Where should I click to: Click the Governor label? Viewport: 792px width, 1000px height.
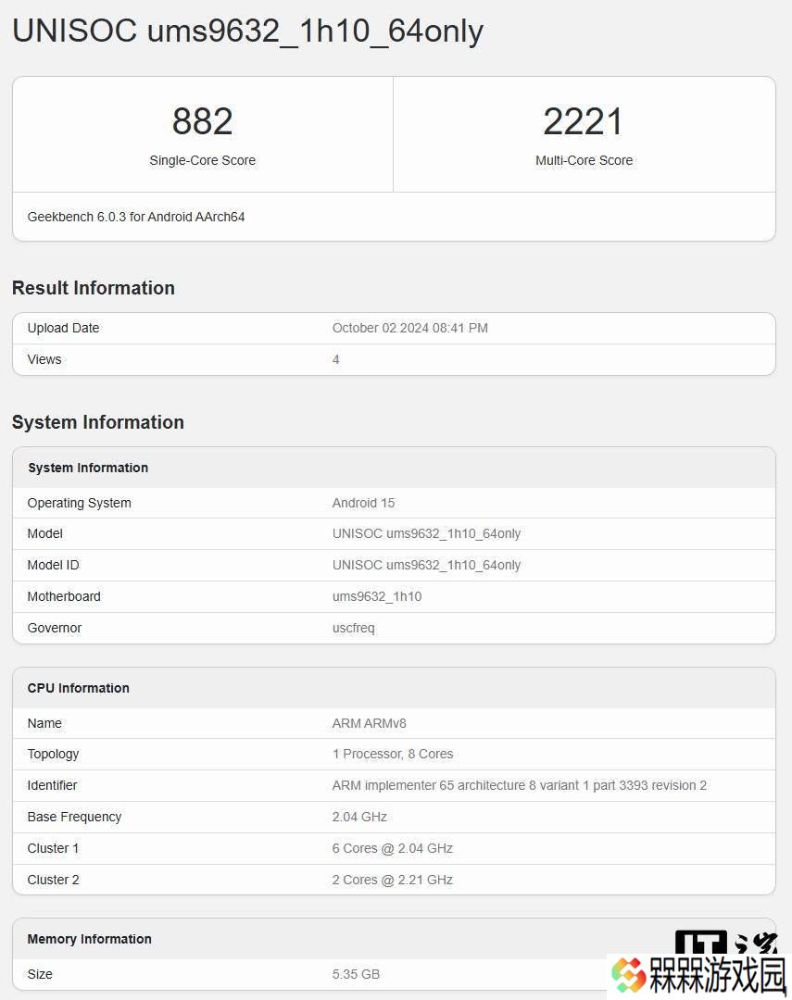tap(55, 628)
